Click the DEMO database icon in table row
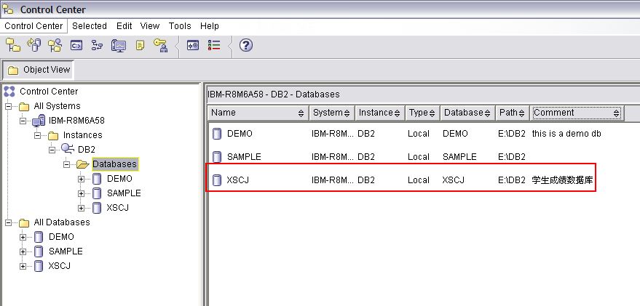Viewport: 640px width, 306px height. pos(217,134)
